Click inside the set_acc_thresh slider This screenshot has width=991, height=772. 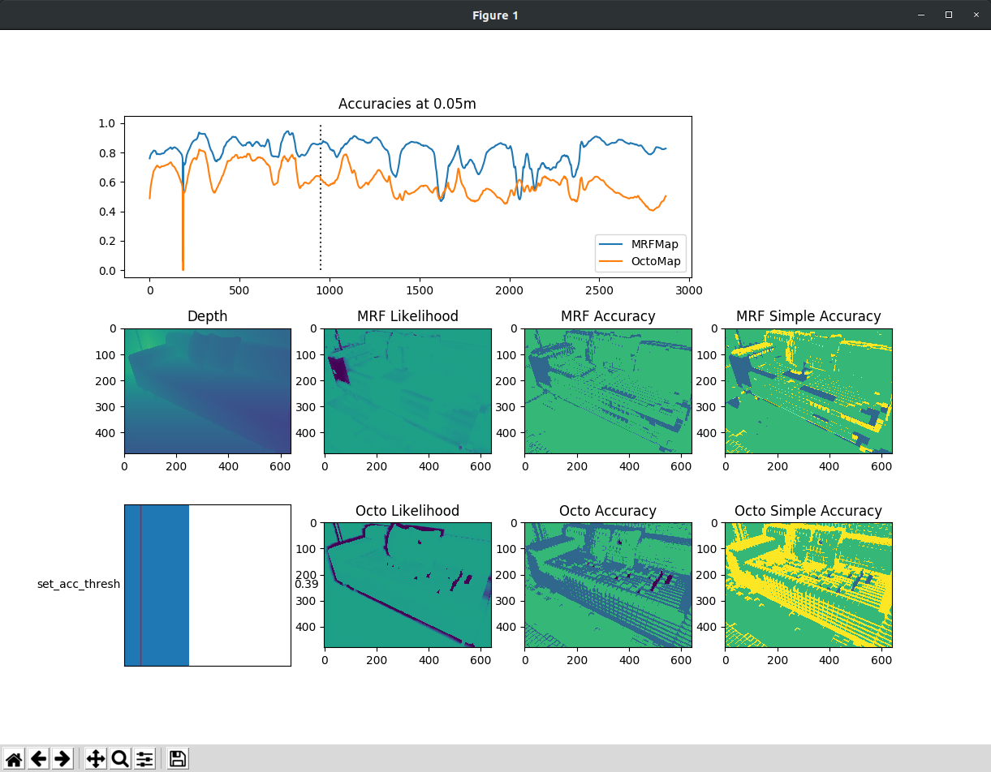tap(207, 585)
